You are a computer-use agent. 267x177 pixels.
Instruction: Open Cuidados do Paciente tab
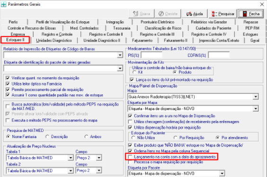tap(213, 28)
